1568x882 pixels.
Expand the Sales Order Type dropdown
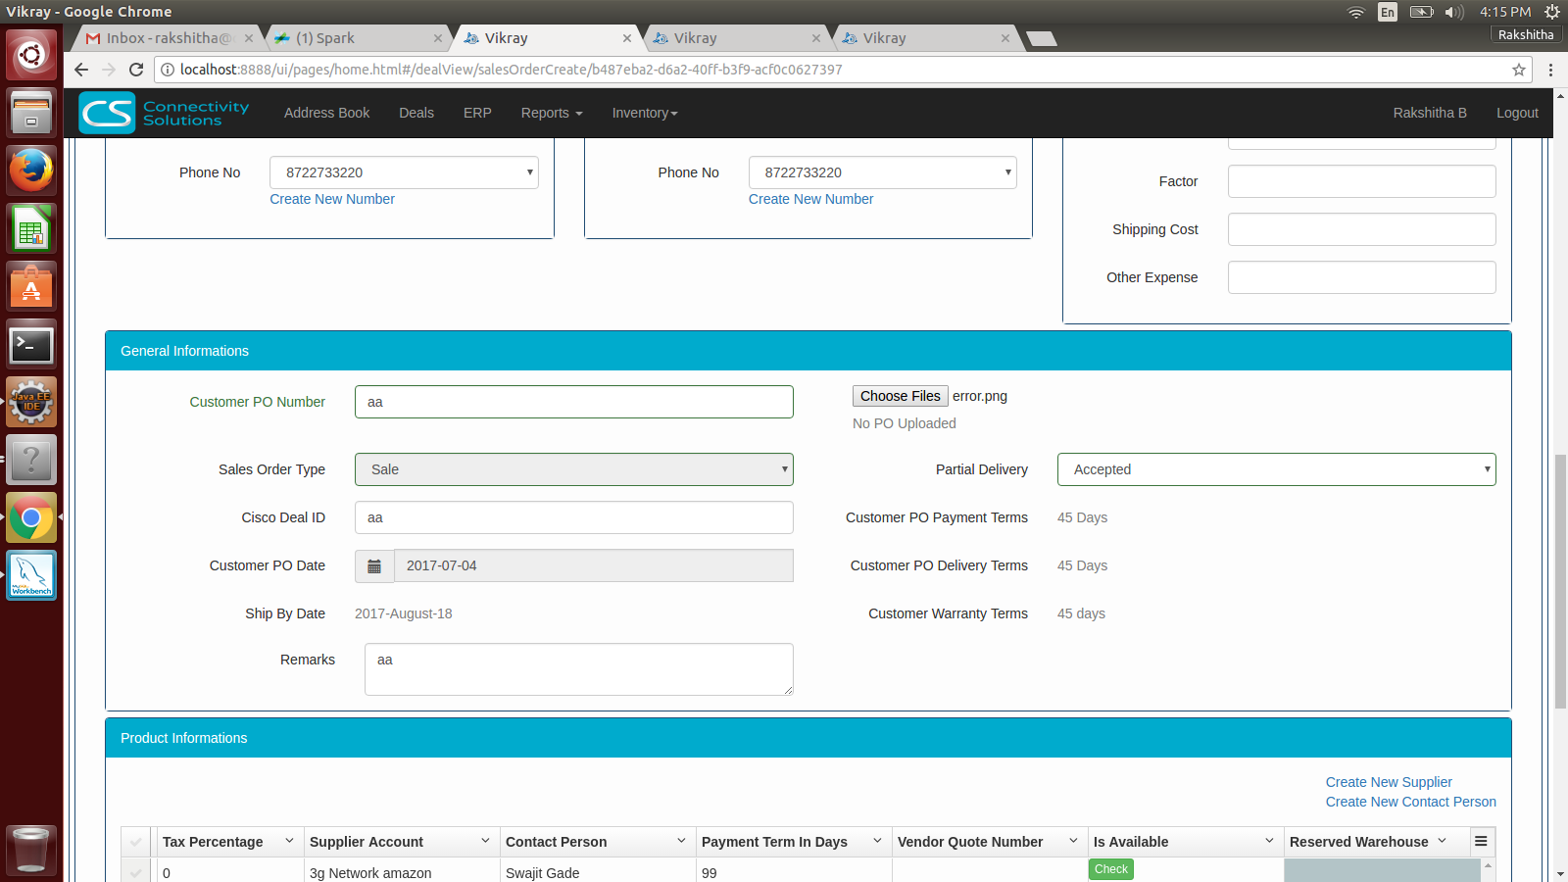pos(573,469)
